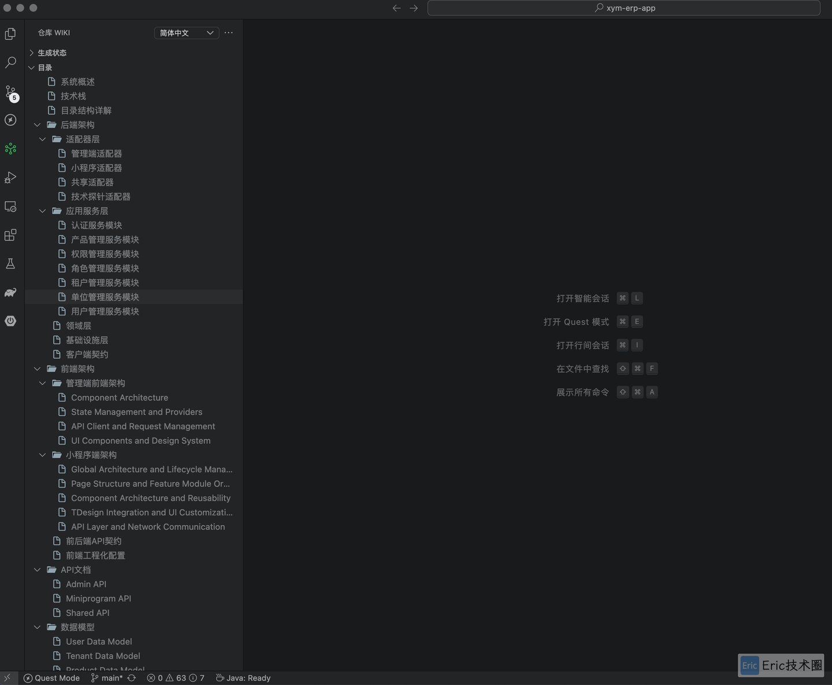Collapse the 后端架构 folder
Viewport: 832px width, 685px height.
click(x=38, y=125)
